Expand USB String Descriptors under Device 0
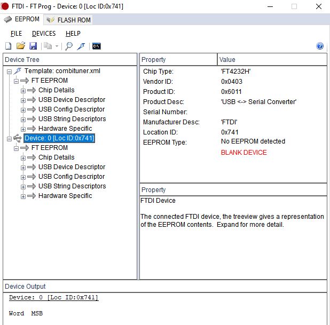 pyautogui.click(x=23, y=187)
